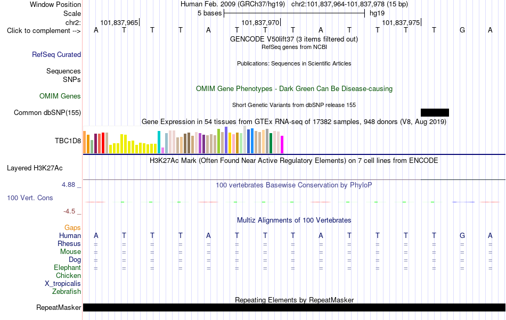Click the -4.5 PhyloP lower scale value
The height and width of the screenshot is (320, 506).
click(x=69, y=211)
